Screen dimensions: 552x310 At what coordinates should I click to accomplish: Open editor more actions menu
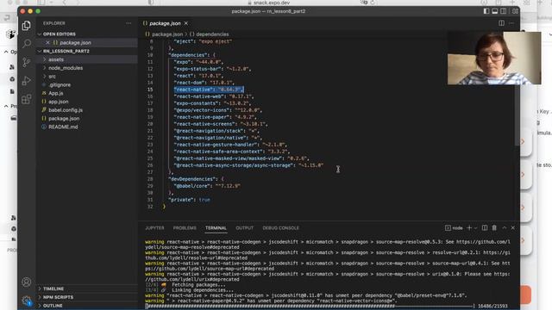point(511,23)
